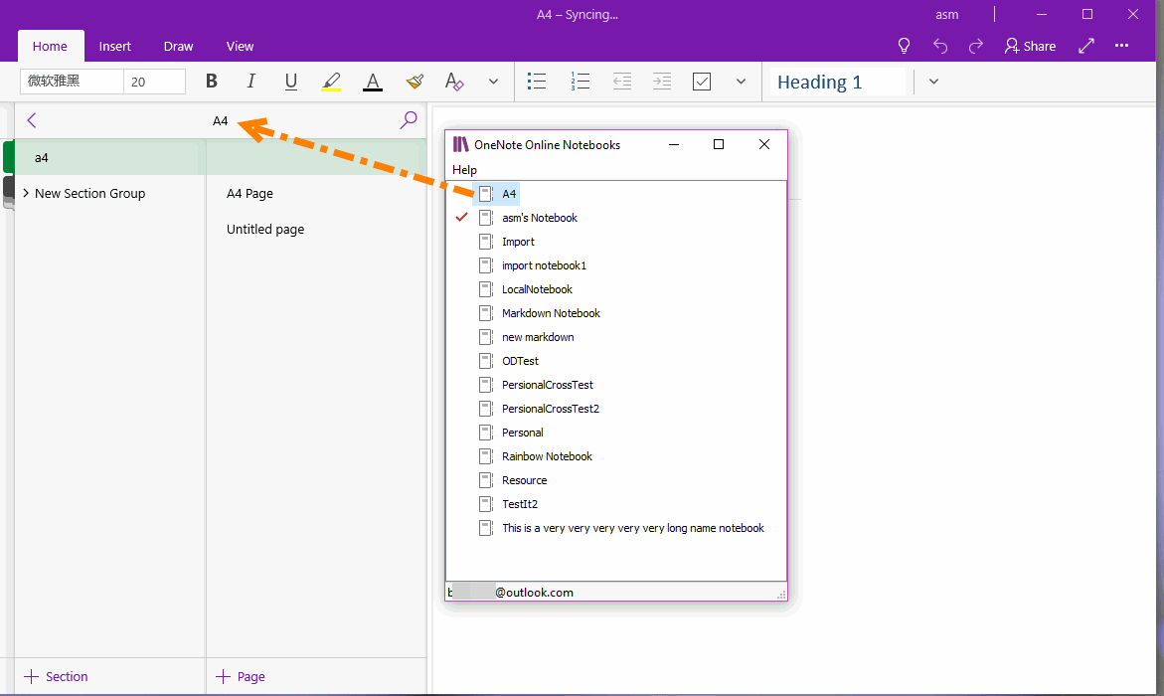Toggle italic formatting
Viewport: 1164px width, 696px height.
[x=250, y=82]
